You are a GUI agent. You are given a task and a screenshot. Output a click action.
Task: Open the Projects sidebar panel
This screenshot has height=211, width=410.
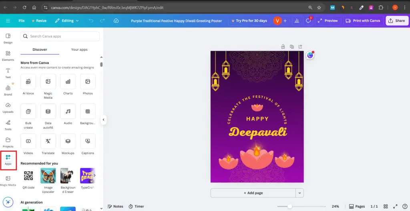[8, 142]
